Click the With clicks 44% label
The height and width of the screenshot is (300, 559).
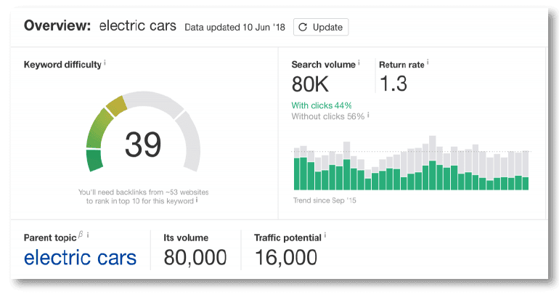[x=317, y=105]
